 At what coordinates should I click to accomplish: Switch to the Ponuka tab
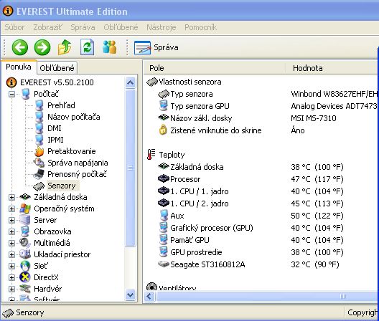(19, 67)
